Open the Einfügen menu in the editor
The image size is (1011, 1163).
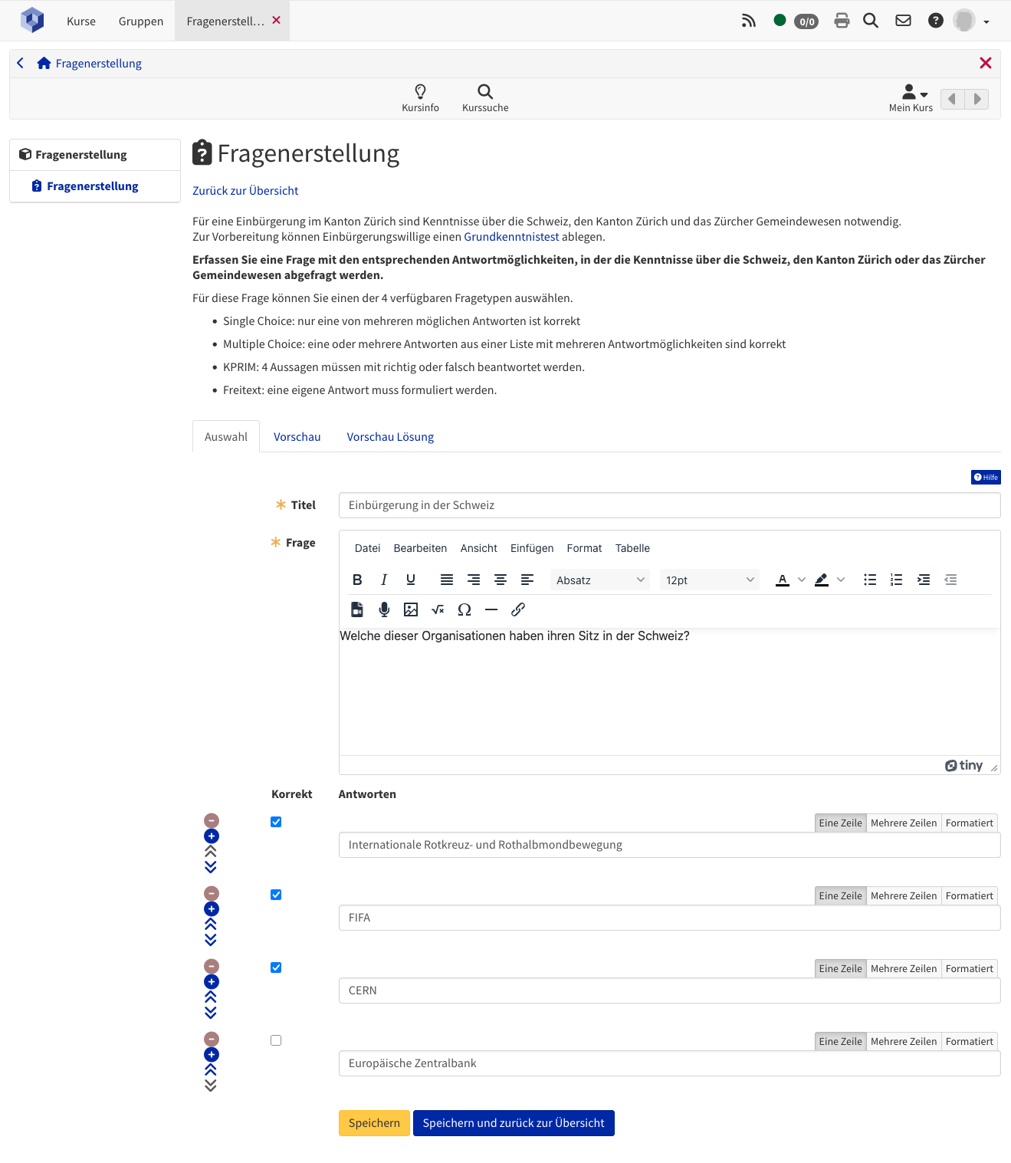click(531, 548)
